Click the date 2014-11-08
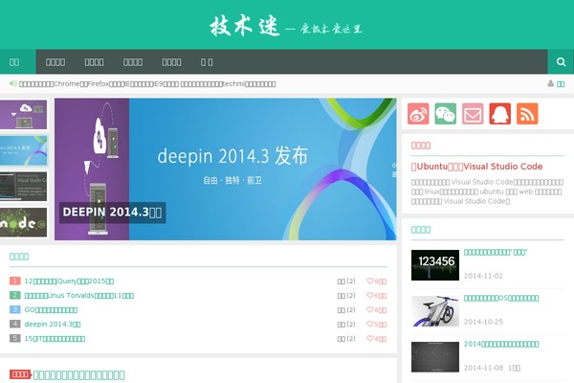This screenshot has height=383, width=574. [x=483, y=368]
